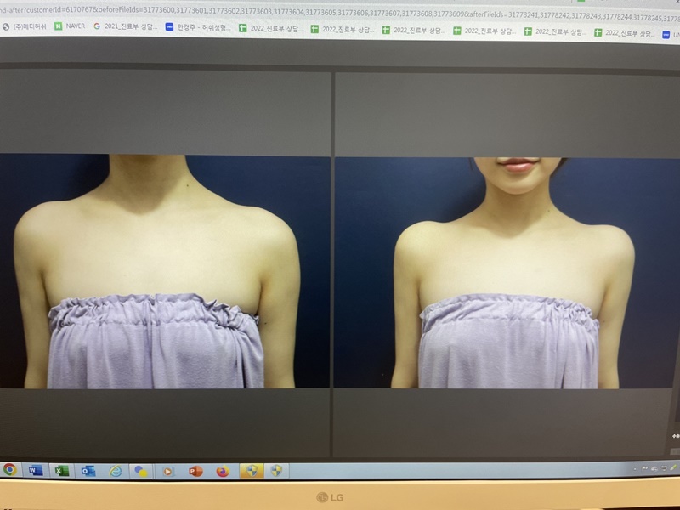This screenshot has height=510, width=680.
Task: Click the right after photo
Action: [x=508, y=270]
